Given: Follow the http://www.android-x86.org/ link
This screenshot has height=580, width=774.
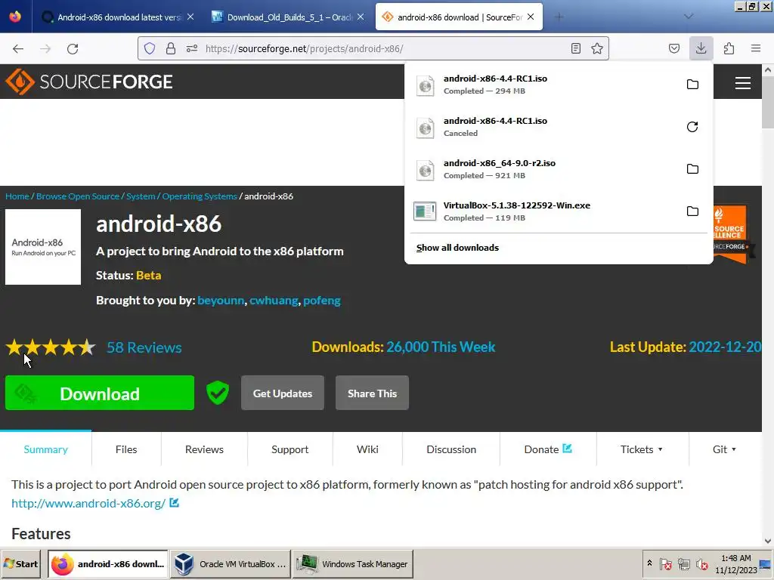Looking at the screenshot, I should pos(88,504).
